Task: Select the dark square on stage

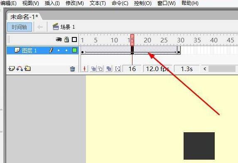Action: 199,146
